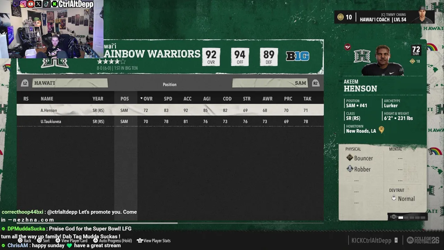Click the RS column header
Viewport: 444px width, 250px height.
pyautogui.click(x=26, y=99)
